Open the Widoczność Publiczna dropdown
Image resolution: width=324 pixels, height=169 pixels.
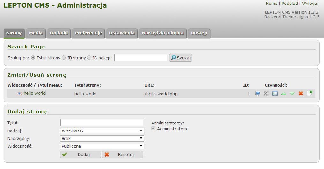102,146
